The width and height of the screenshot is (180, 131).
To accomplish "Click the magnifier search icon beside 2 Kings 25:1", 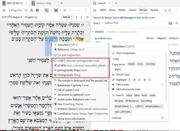I will click(x=26, y=10).
